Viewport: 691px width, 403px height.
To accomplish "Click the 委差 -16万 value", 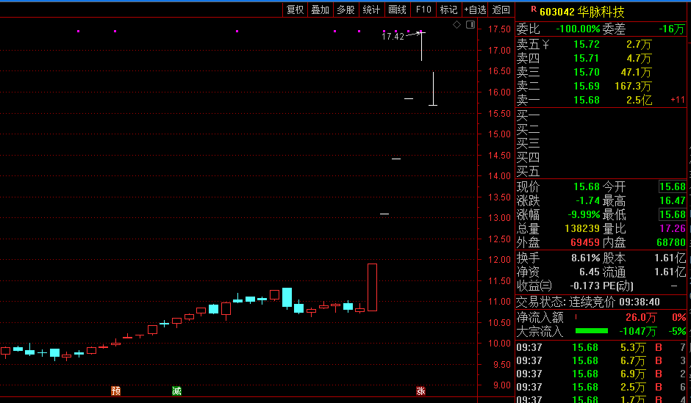I will (672, 29).
